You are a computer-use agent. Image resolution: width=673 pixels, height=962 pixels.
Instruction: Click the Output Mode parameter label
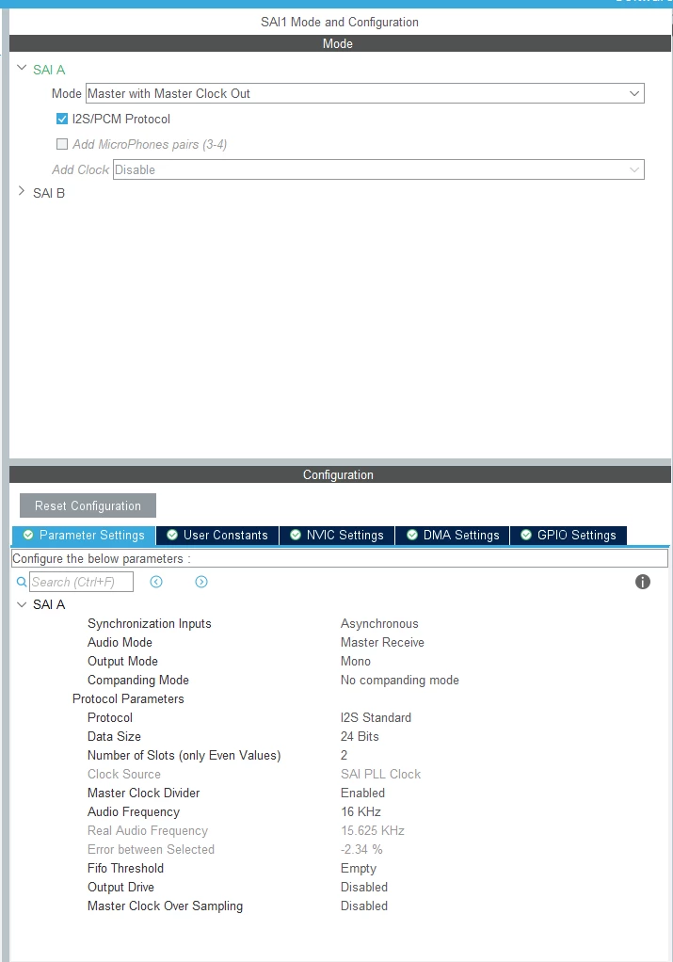tap(122, 662)
